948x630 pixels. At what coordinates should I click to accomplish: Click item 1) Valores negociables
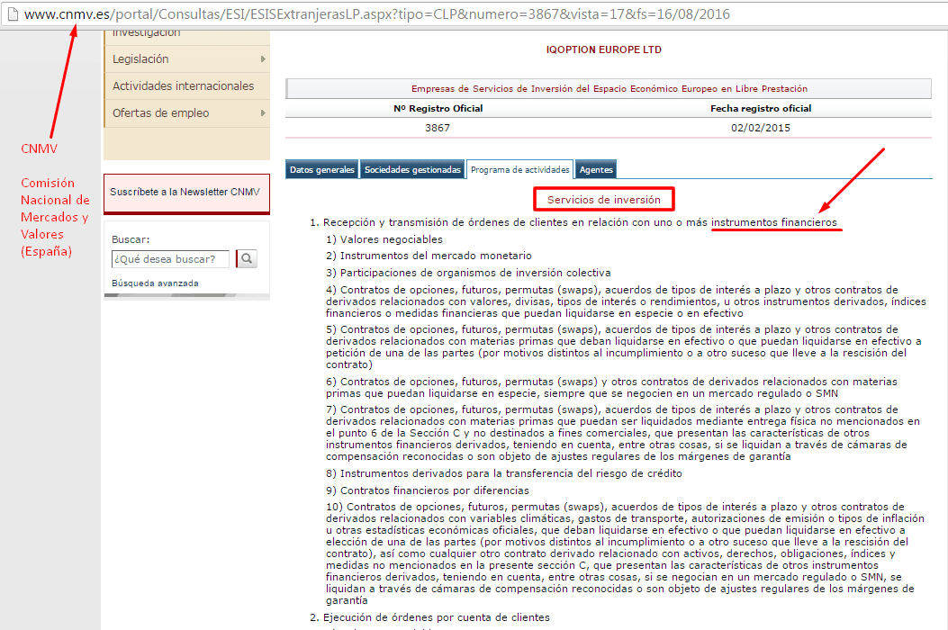384,239
